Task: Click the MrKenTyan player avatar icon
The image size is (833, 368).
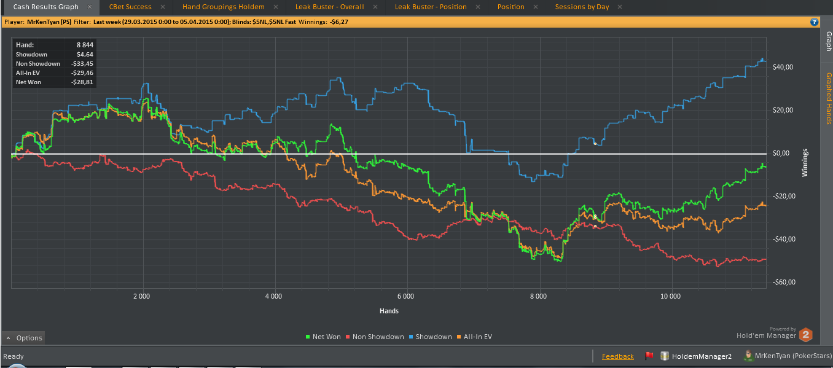Action: coord(748,356)
